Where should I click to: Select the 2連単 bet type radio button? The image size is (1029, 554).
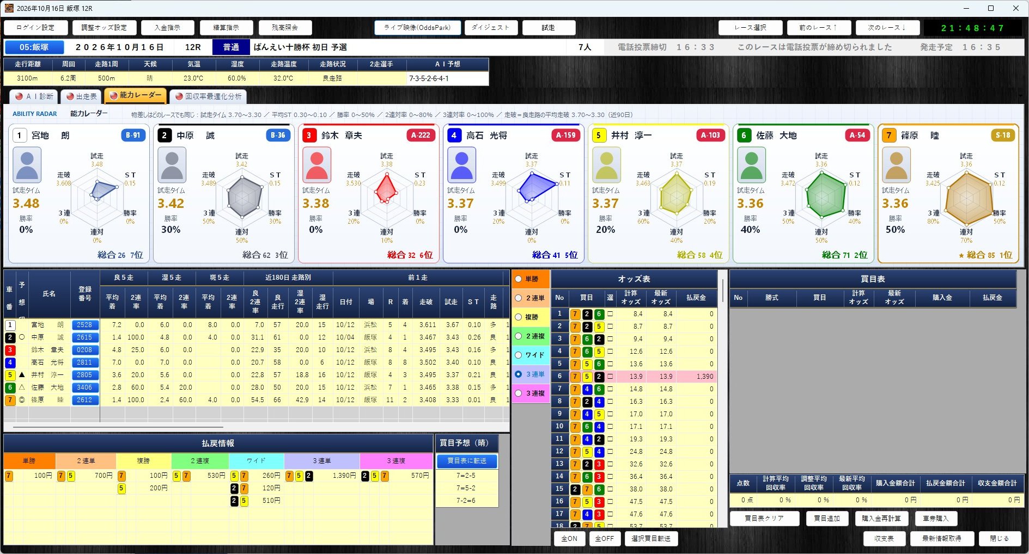[x=519, y=298]
